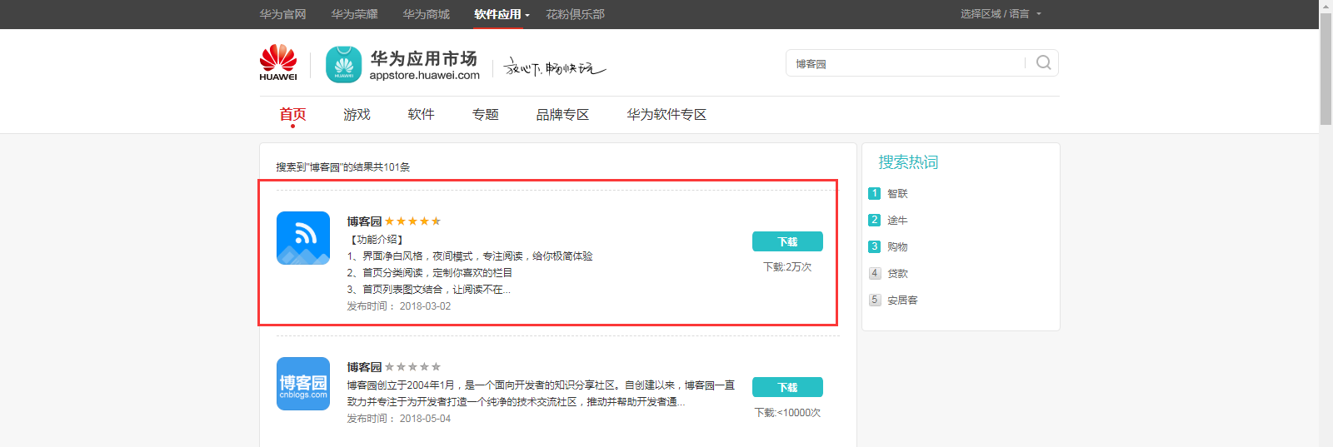Click the 搜索到"博客园"的结果共101条 text
Viewport: 1333px width, 447px height.
[343, 167]
